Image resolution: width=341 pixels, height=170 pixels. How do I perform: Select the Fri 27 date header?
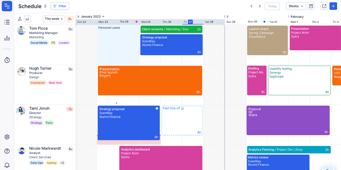point(188,22)
